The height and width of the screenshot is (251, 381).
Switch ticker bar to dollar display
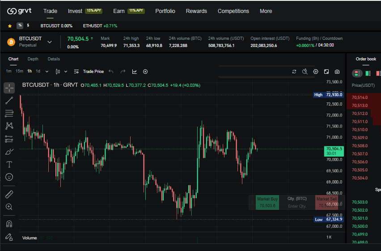click(x=28, y=26)
